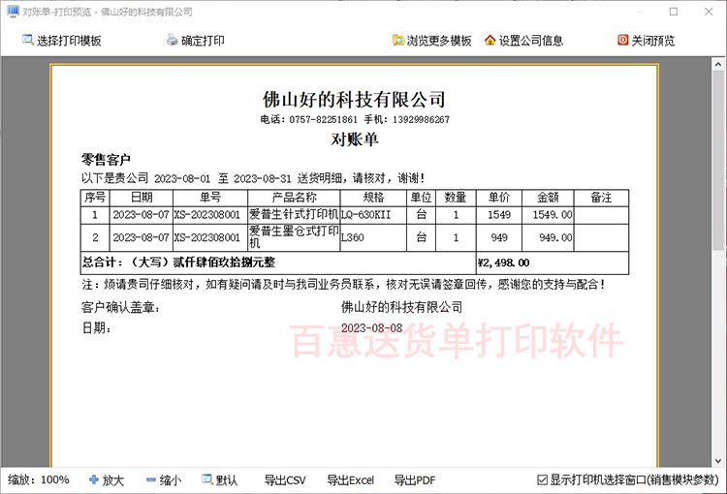Click the folder icon for 浏览更多模板
This screenshot has width=727, height=494.
397,41
